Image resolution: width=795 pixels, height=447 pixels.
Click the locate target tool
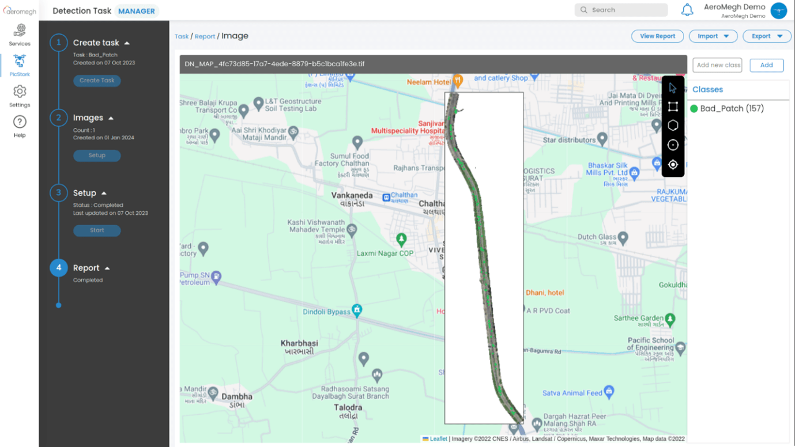673,165
